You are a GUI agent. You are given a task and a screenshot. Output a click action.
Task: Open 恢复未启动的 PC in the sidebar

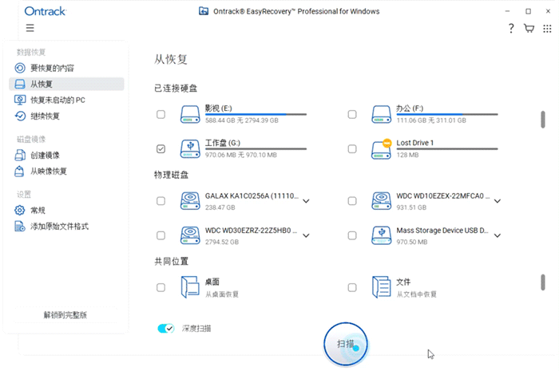coord(66,100)
